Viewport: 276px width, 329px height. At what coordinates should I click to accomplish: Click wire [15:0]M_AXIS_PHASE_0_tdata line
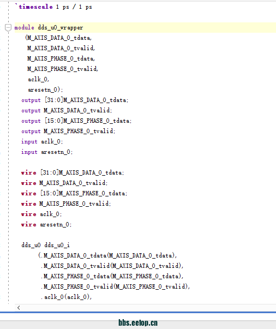74,193
